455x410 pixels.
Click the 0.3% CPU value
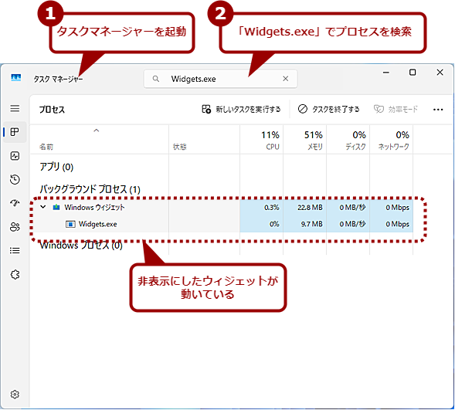[272, 208]
